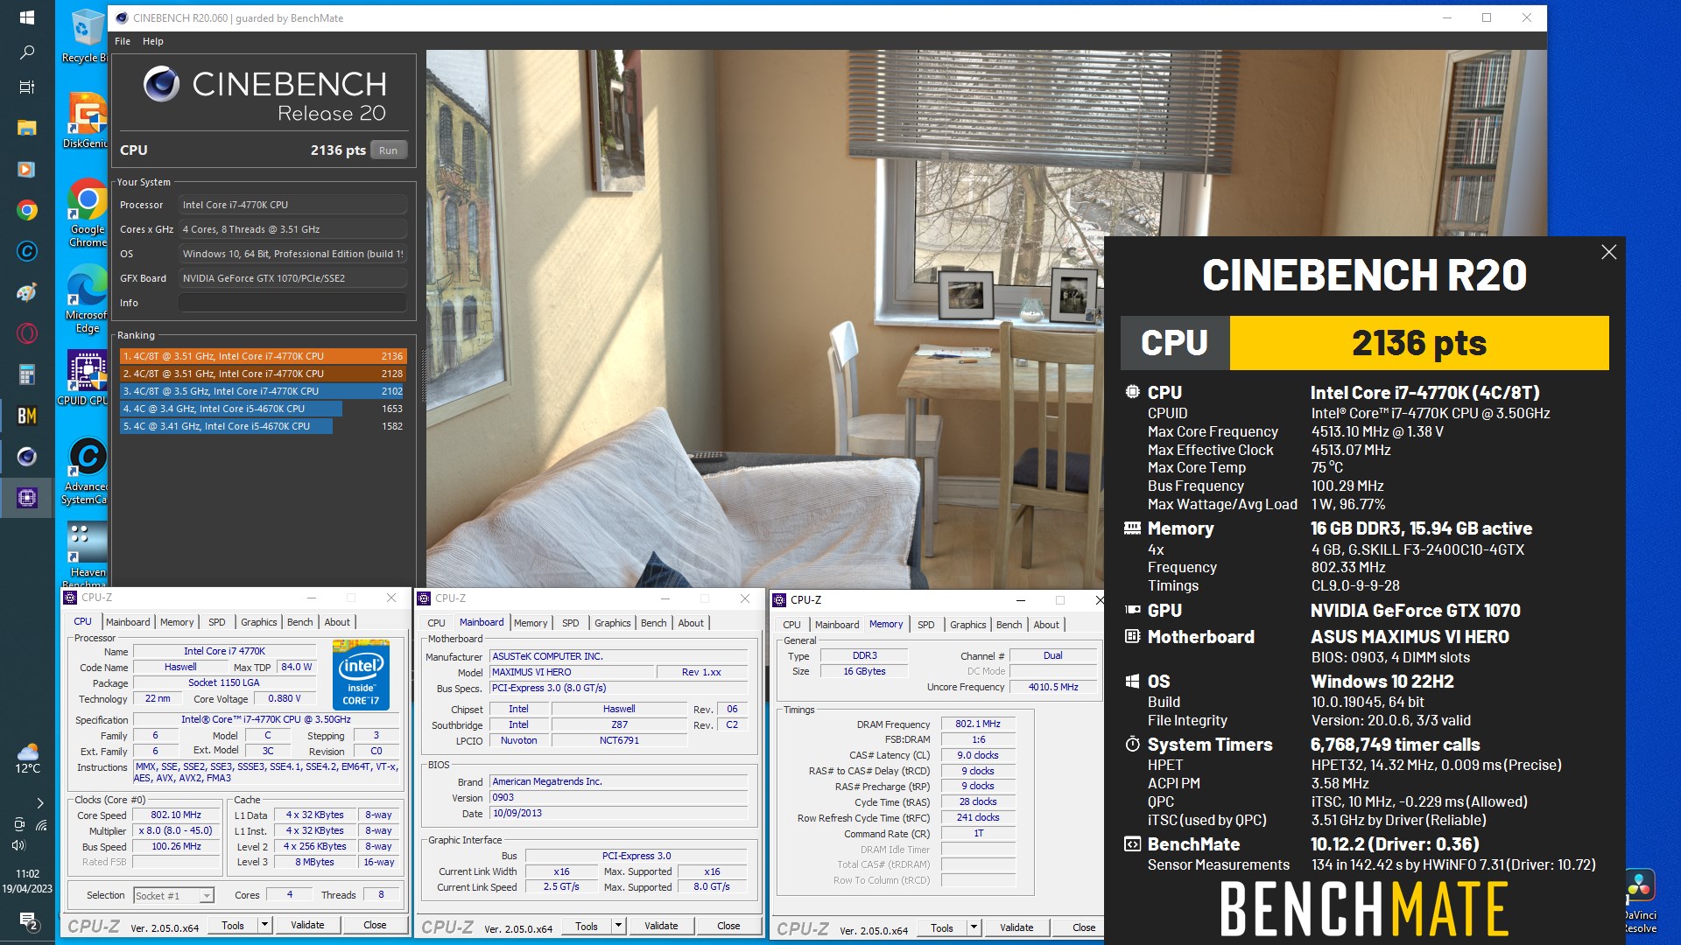Click the Intel inside Core i7 logo

coord(361,675)
